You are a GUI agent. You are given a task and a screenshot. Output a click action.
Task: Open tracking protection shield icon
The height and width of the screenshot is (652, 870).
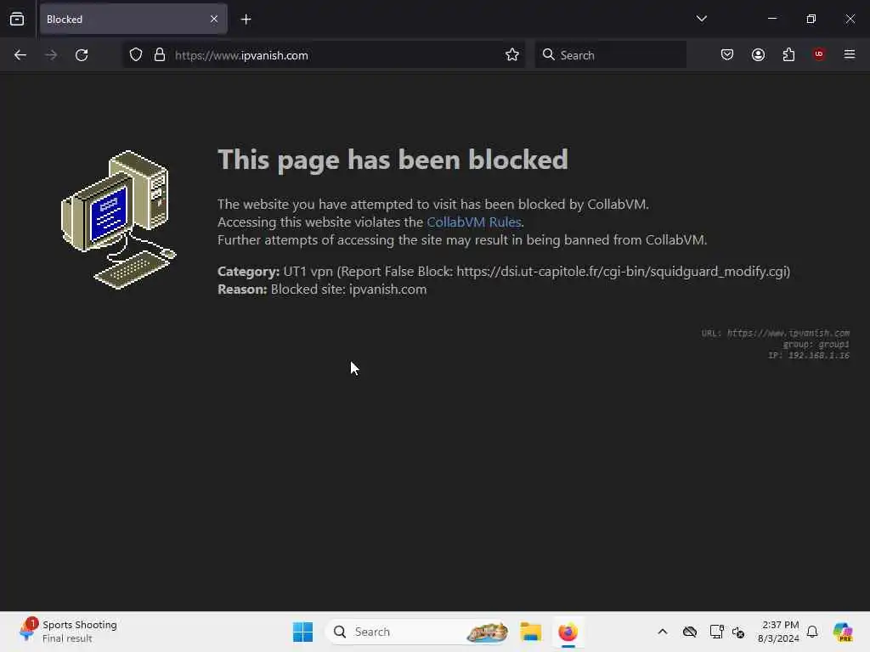(136, 55)
